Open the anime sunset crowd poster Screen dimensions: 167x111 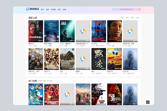[83, 94]
